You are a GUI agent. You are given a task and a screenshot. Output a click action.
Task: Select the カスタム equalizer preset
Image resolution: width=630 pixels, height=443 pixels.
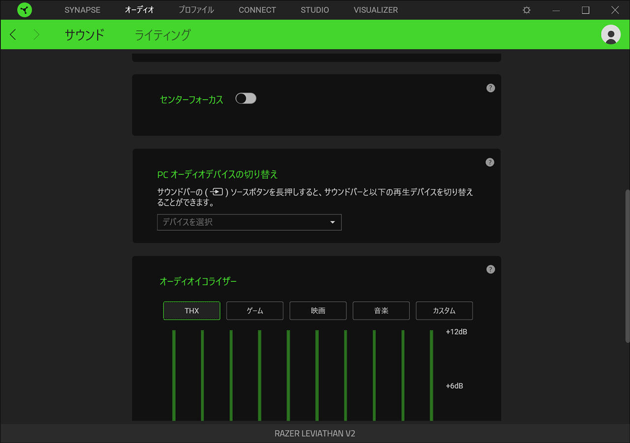(x=444, y=311)
